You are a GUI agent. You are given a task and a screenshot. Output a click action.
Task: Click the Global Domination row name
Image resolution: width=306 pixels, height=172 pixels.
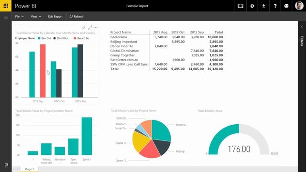pos(125,51)
